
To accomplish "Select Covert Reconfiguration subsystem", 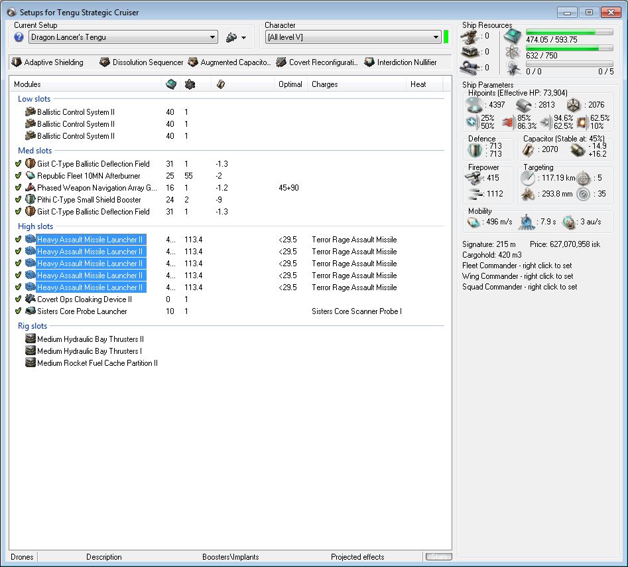I will point(318,62).
